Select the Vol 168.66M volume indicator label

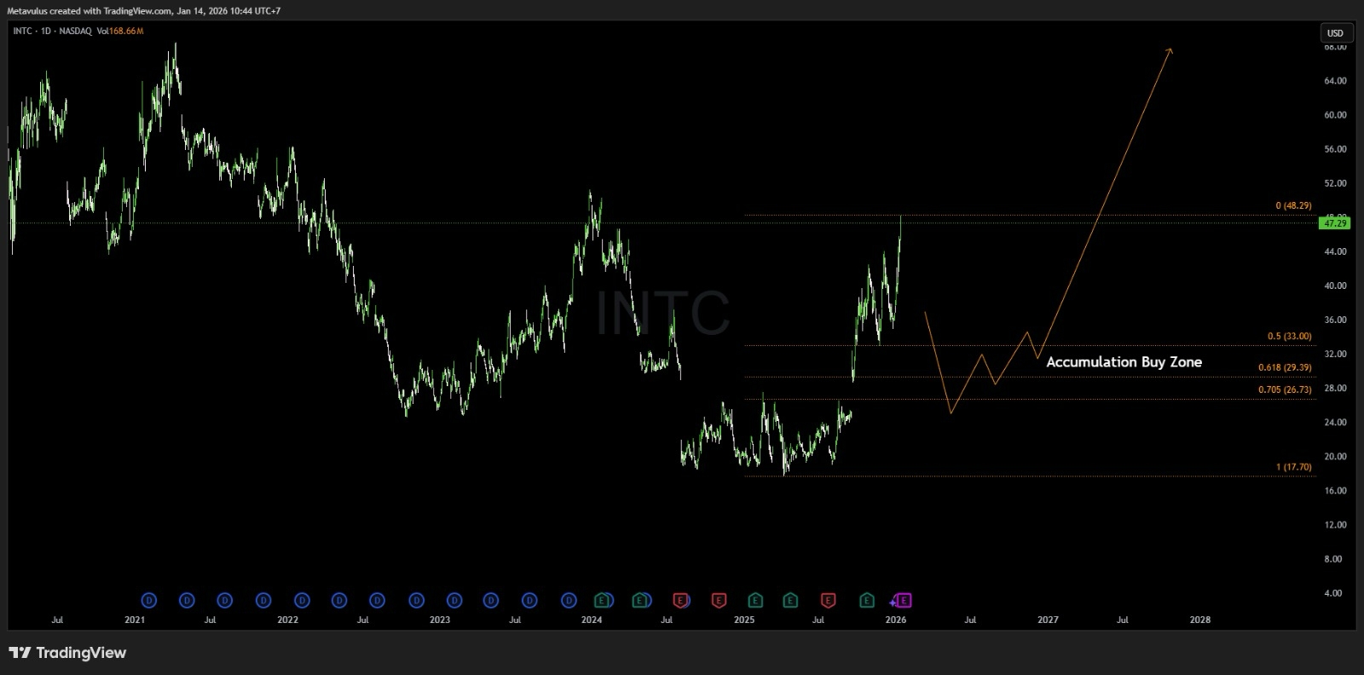coord(119,32)
